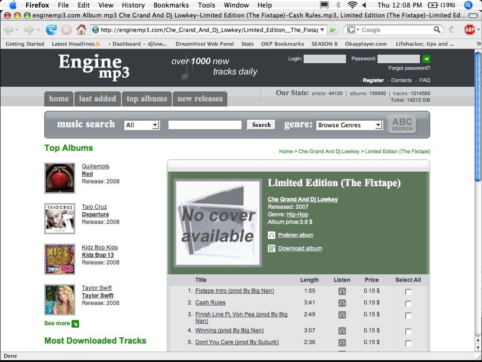Listen to Winning via headphone icon
This screenshot has height=362, width=482.
(342, 331)
